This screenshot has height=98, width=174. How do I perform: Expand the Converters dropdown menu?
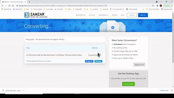tap(103, 15)
